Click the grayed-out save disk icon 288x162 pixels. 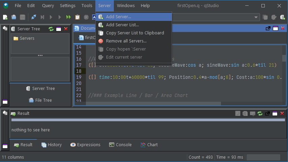click(23, 17)
